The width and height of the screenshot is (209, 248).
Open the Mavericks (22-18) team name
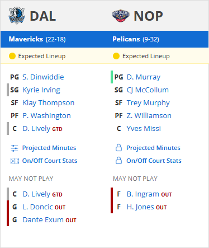[37, 39]
